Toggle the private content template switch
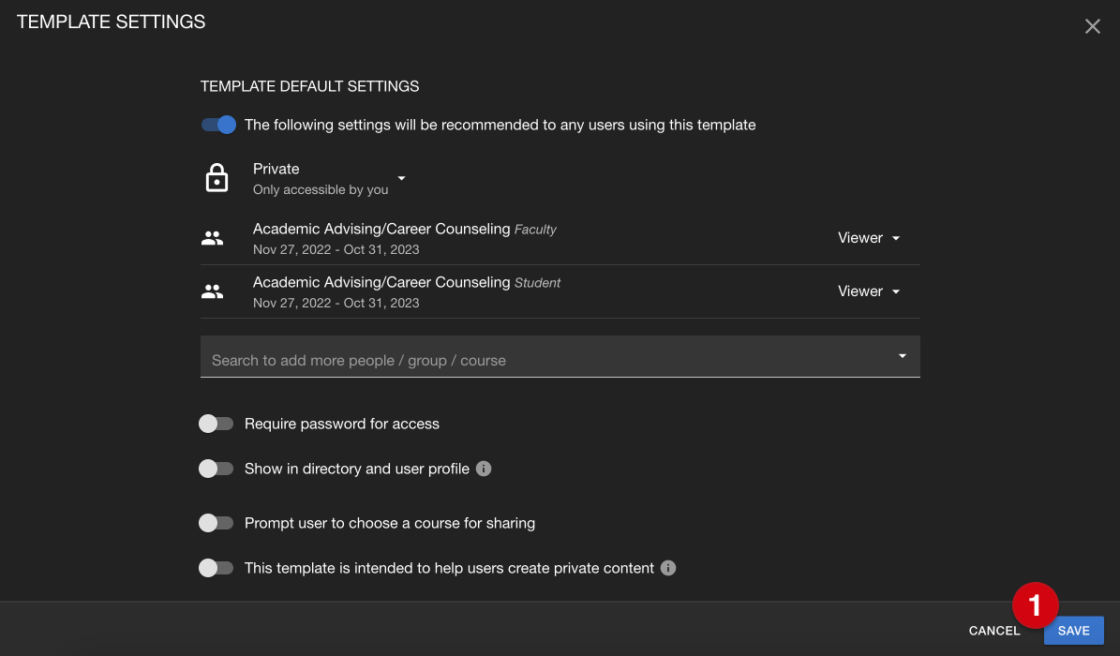Screen dimensions: 1120x656 pyautogui.click(x=217, y=568)
